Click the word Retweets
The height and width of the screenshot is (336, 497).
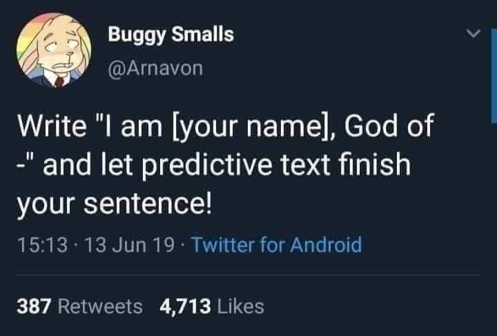101,305
